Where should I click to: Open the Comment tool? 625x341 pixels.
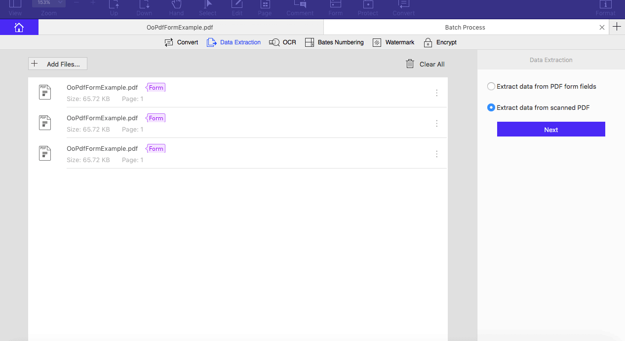[300, 7]
